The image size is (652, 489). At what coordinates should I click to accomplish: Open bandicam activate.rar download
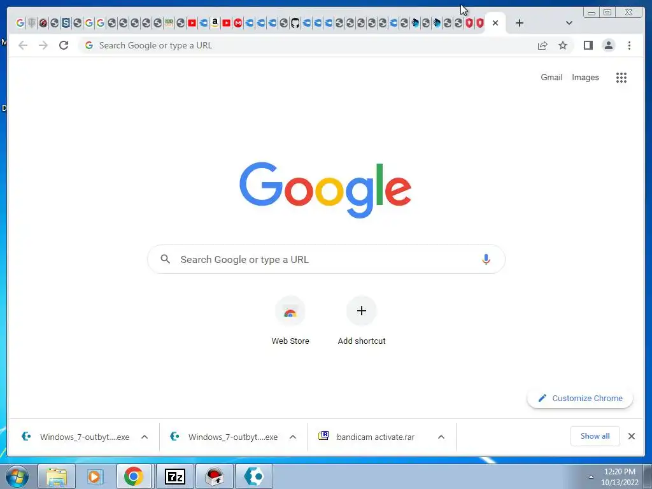click(x=367, y=437)
